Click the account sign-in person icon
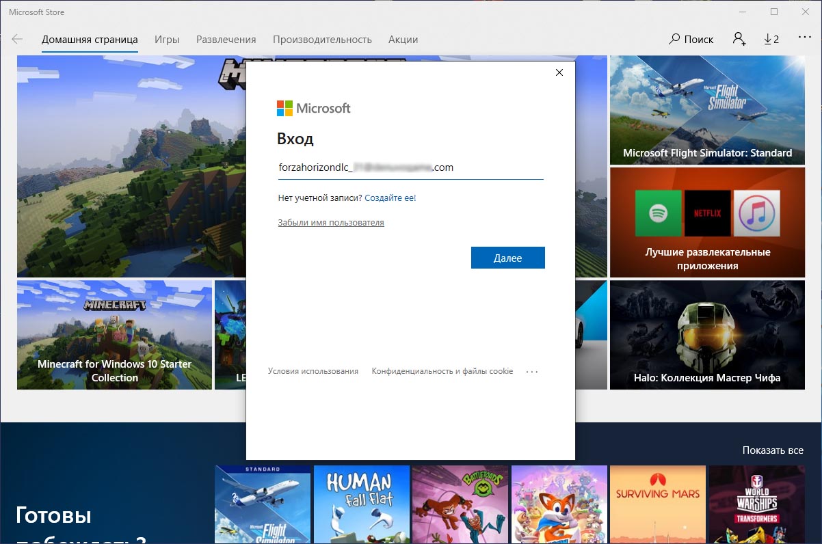Screen dimensions: 822x544 [x=739, y=39]
